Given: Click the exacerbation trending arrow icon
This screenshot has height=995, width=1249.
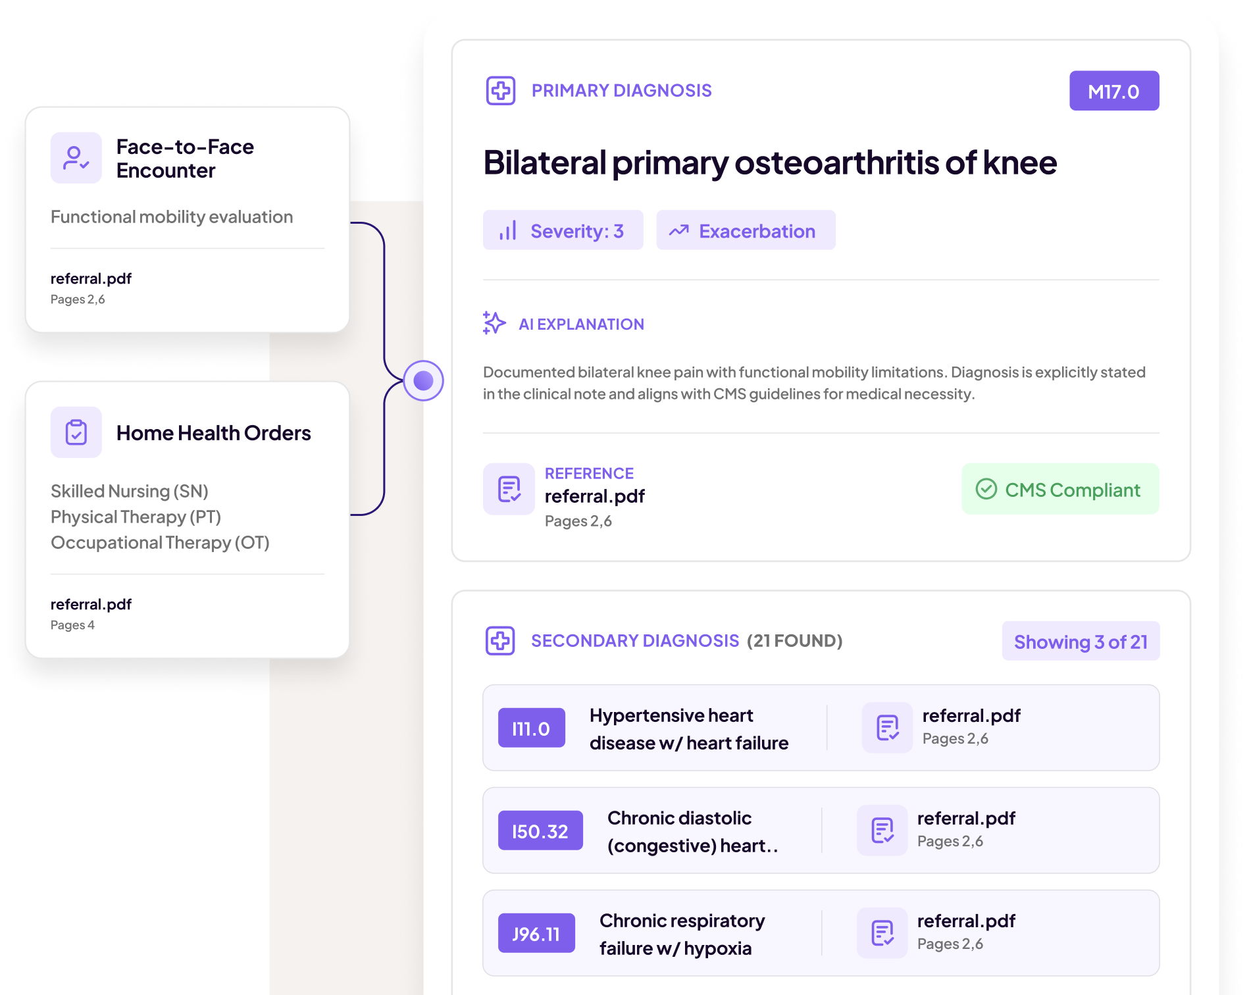Looking at the screenshot, I should click(679, 231).
